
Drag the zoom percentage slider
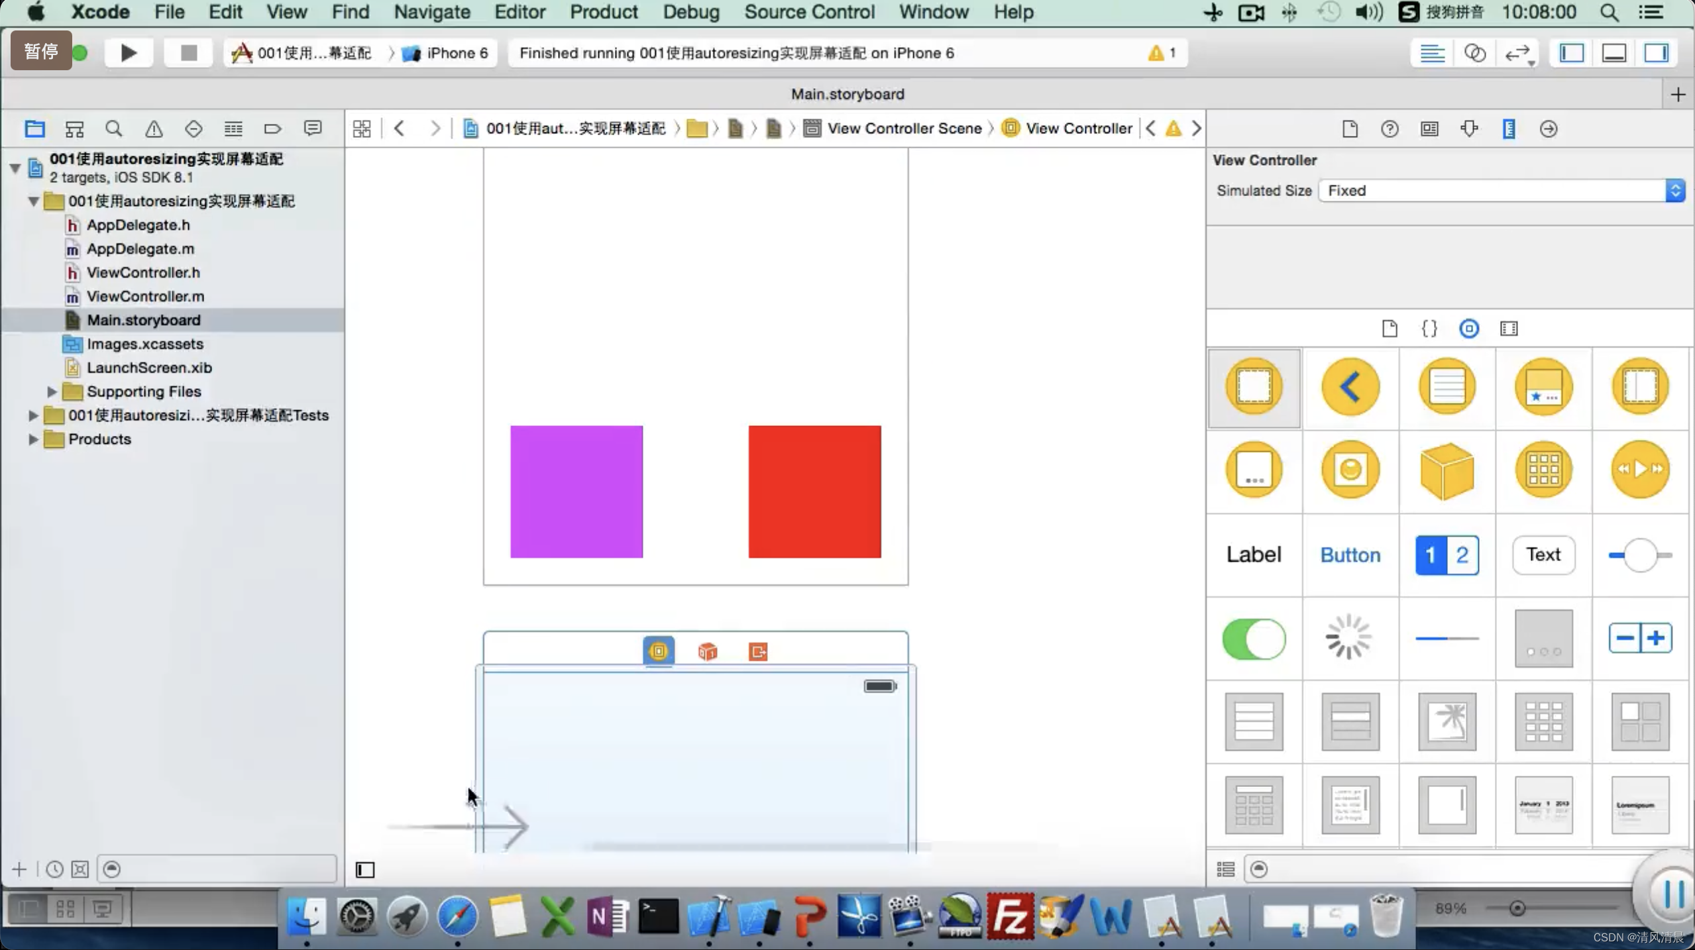click(x=1519, y=908)
